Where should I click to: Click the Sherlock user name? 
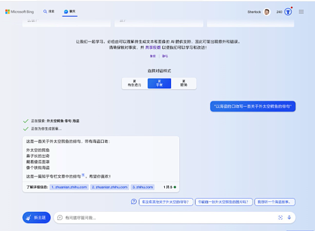point(254,12)
